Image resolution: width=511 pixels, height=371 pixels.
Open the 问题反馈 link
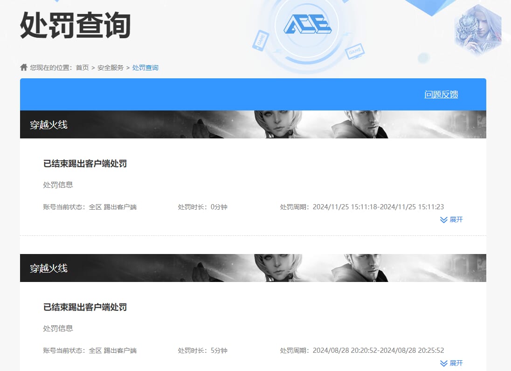click(441, 95)
